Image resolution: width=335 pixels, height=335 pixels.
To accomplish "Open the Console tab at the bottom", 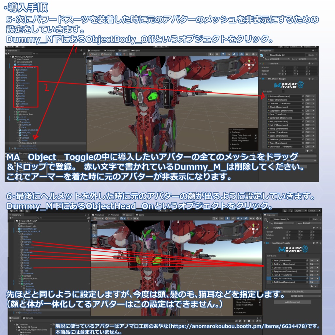I will (x=29, y=318).
